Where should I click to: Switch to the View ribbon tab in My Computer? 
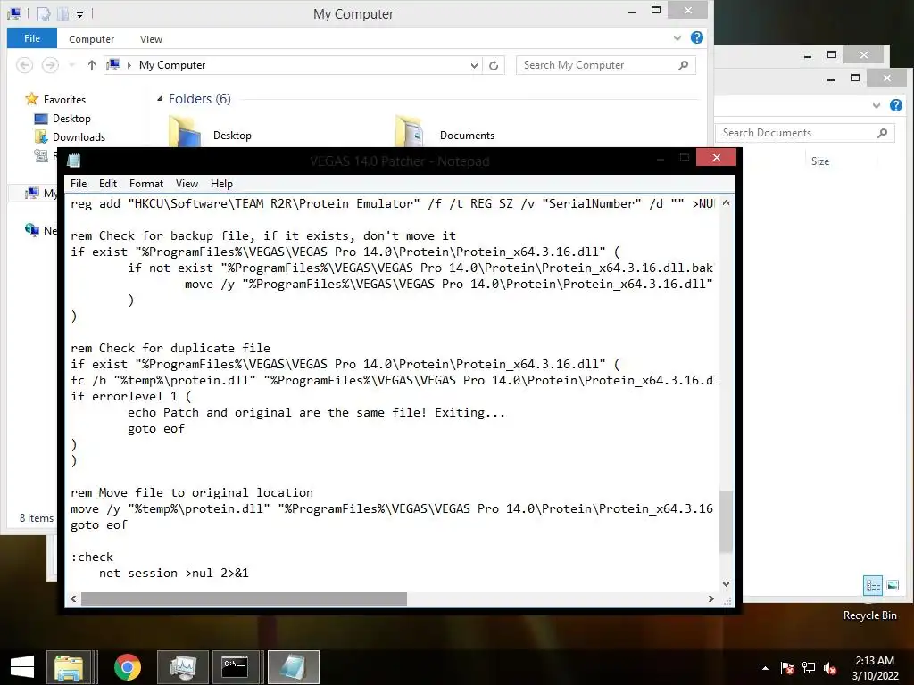tap(151, 39)
